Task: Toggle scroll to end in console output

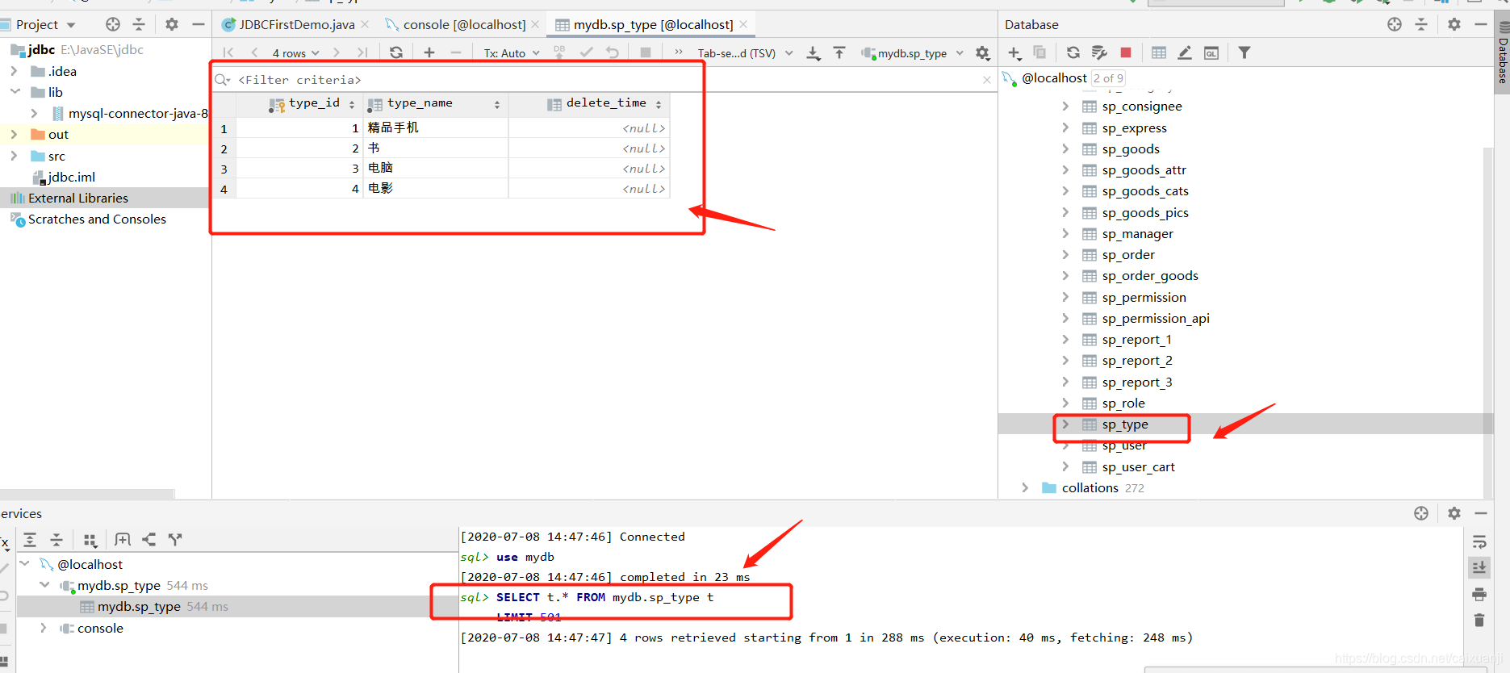Action: click(1479, 568)
